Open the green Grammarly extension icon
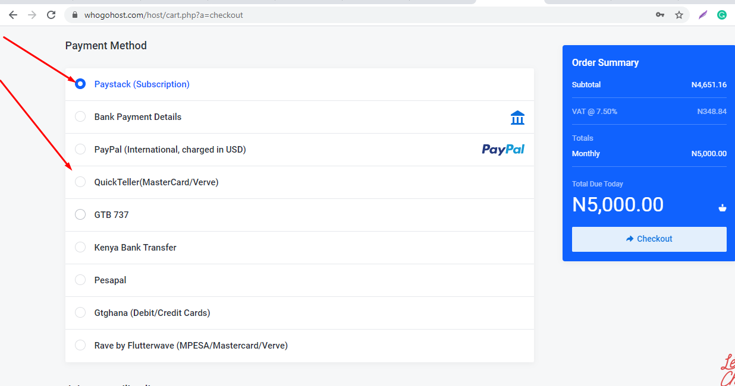This screenshot has width=735, height=386. click(722, 15)
